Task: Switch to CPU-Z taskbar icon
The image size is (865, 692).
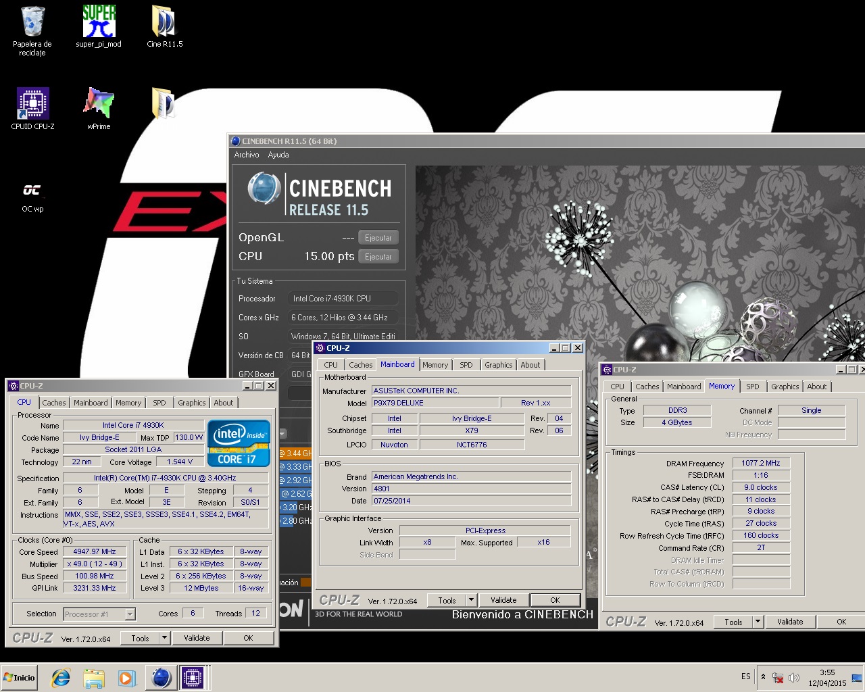Action: tap(192, 678)
